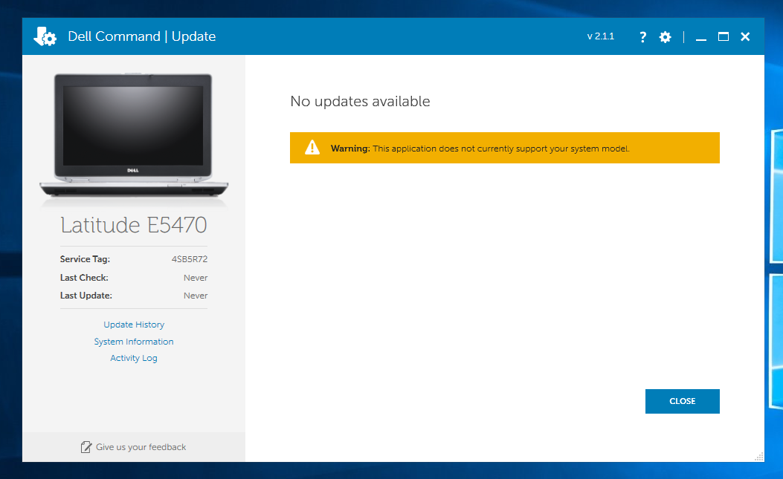Click the Last Check label
The height and width of the screenshot is (479, 783).
tap(84, 278)
